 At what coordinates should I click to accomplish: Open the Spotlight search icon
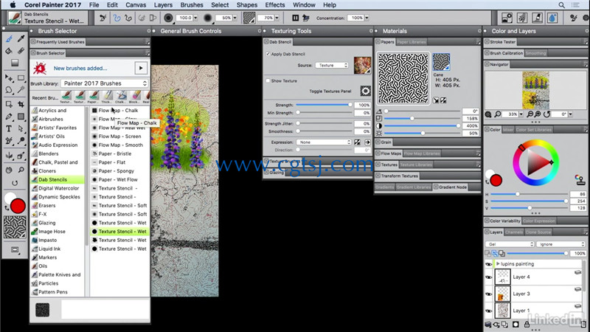click(x=561, y=5)
